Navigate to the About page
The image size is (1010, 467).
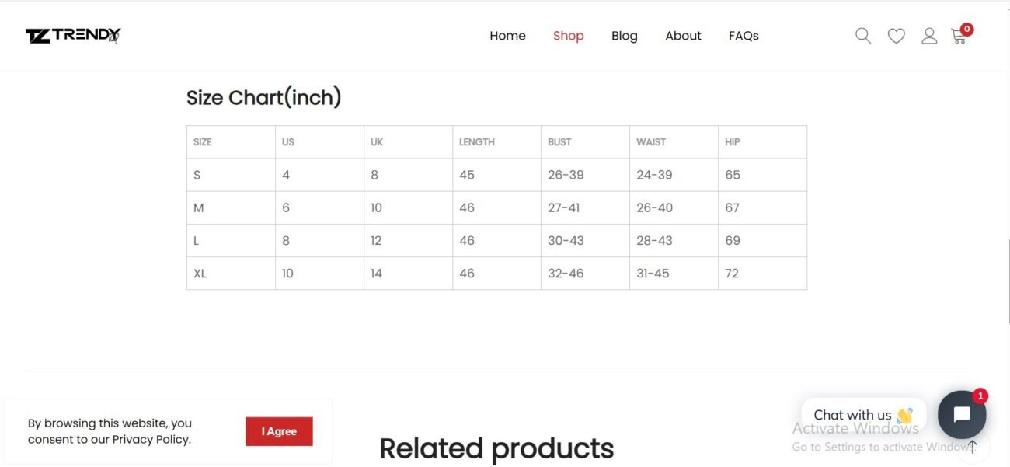tap(683, 36)
